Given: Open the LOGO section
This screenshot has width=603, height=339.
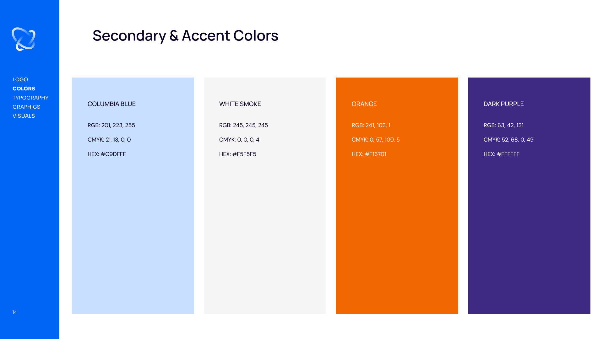Looking at the screenshot, I should click(20, 79).
